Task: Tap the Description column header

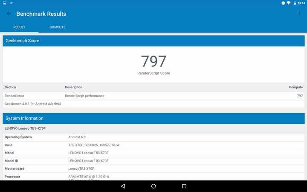Action: 74,87
